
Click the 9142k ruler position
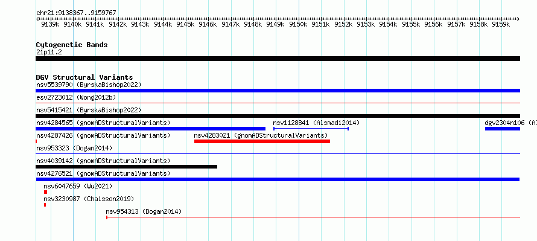coord(118,24)
